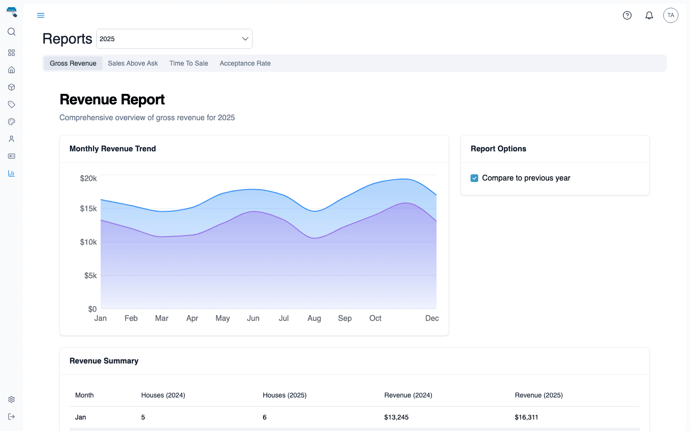Click the home icon in the sidebar
Image resolution: width=690 pixels, height=431 pixels.
tap(11, 69)
